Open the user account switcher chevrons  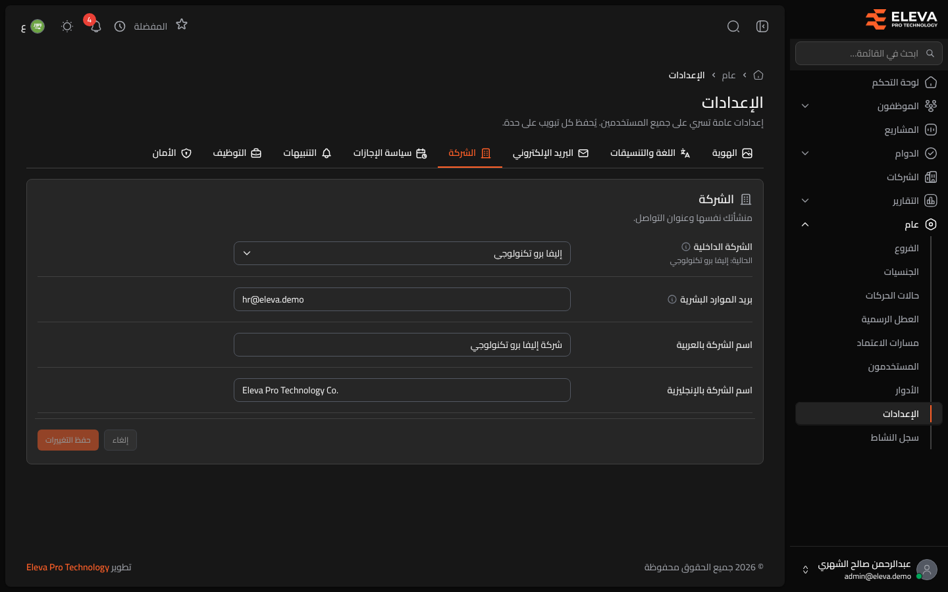(805, 570)
